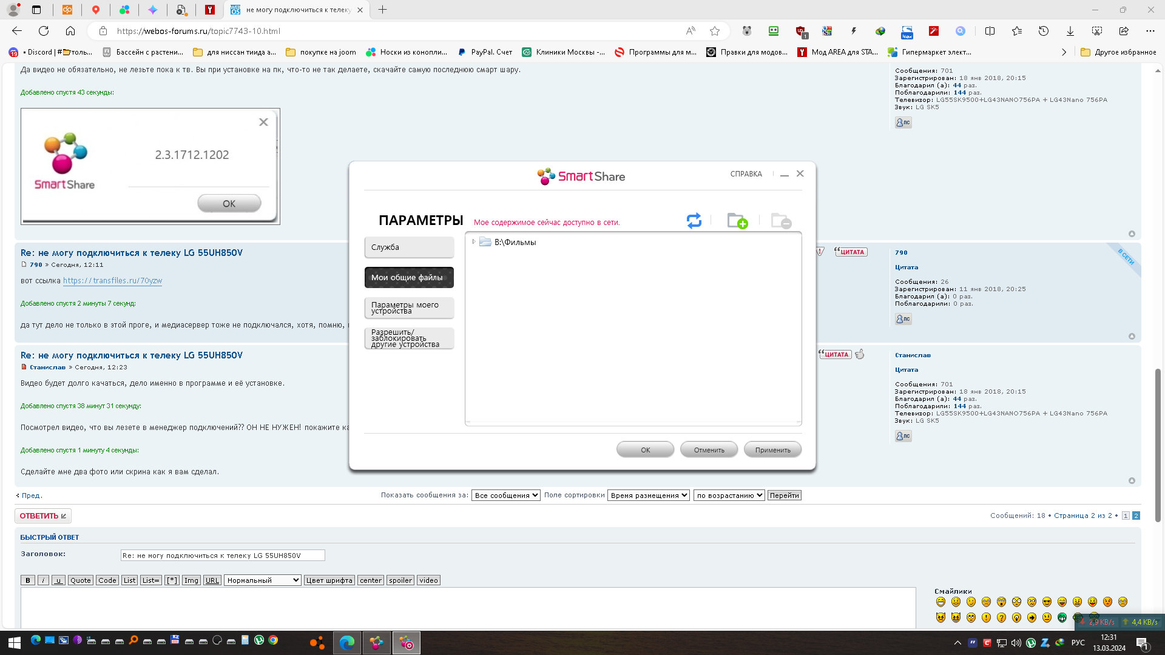Open the transfiles.ru link
The image size is (1165, 655).
(112, 281)
